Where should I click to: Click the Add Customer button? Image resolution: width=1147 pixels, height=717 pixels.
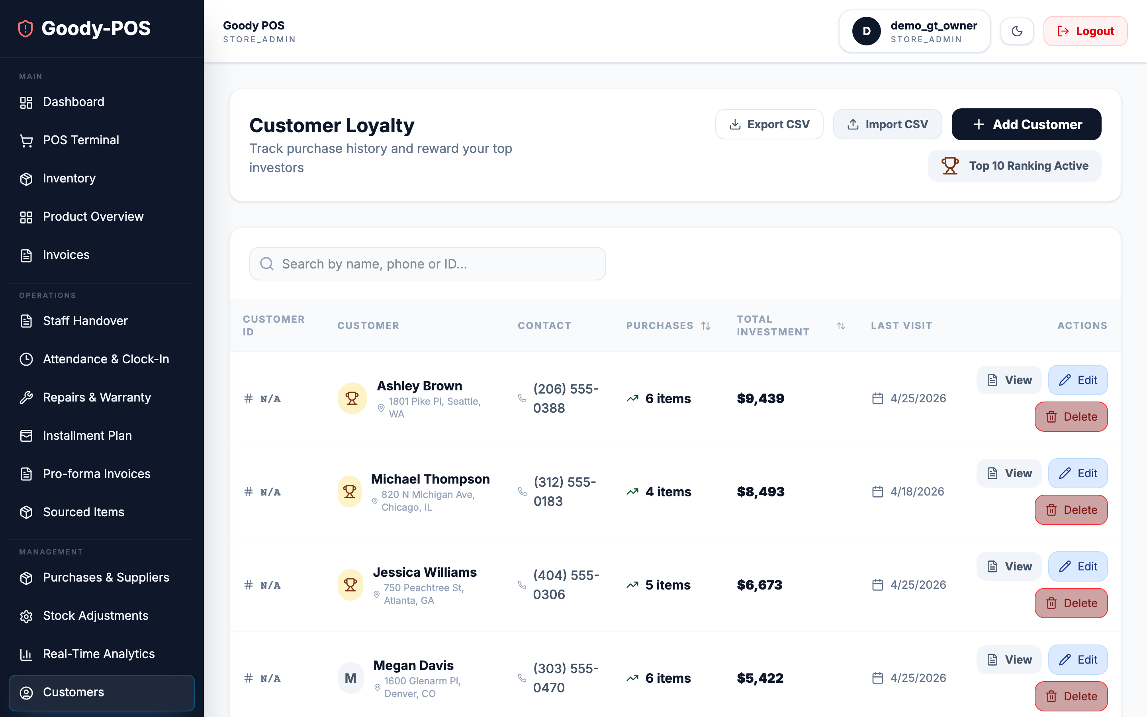pyautogui.click(x=1027, y=124)
